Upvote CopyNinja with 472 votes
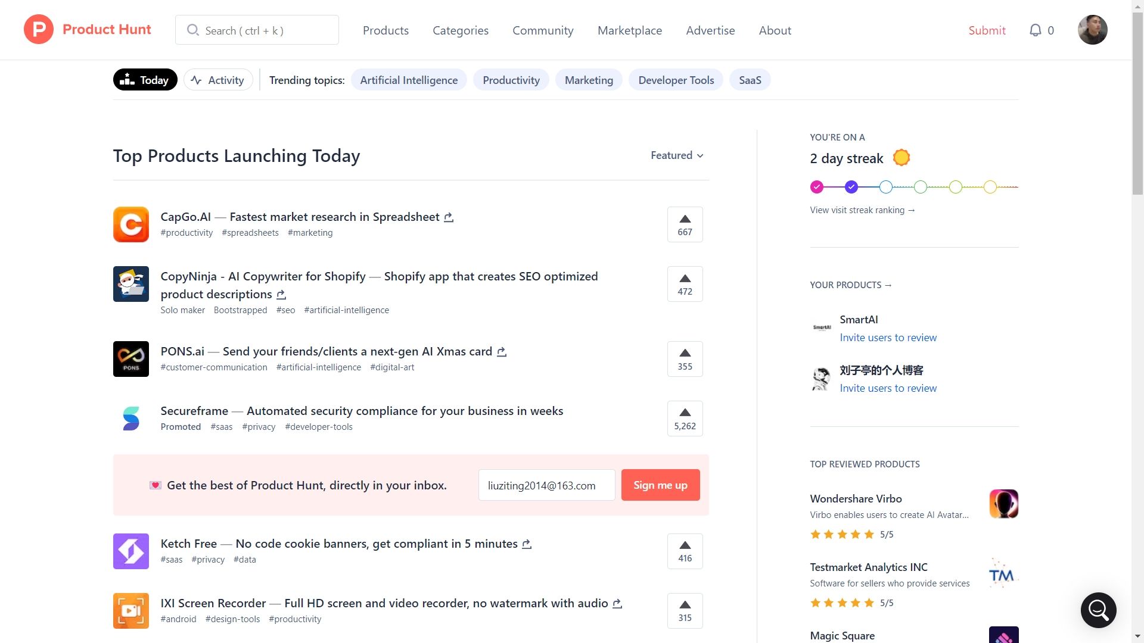 coord(685,284)
